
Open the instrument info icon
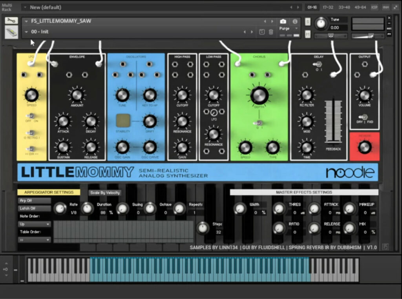[x=294, y=22]
